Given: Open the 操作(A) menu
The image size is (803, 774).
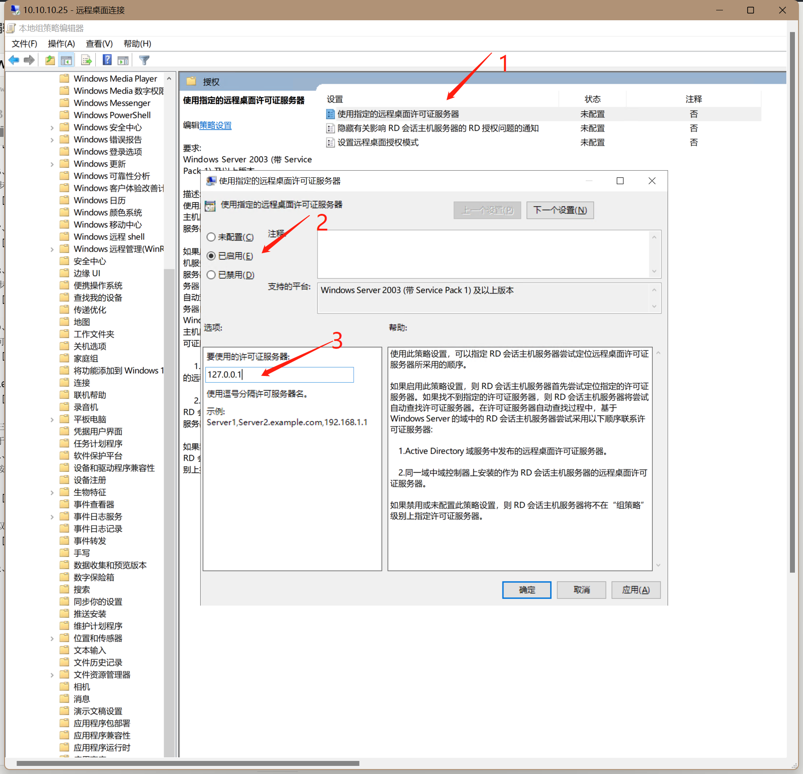Looking at the screenshot, I should click(61, 44).
